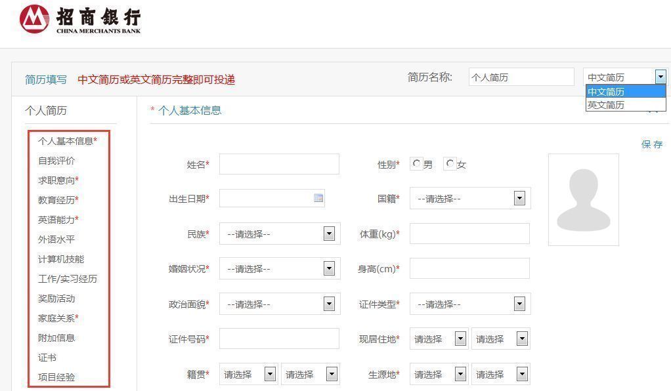The height and width of the screenshot is (391, 671).
Task: Click the 简历名称 text field
Action: pos(521,77)
